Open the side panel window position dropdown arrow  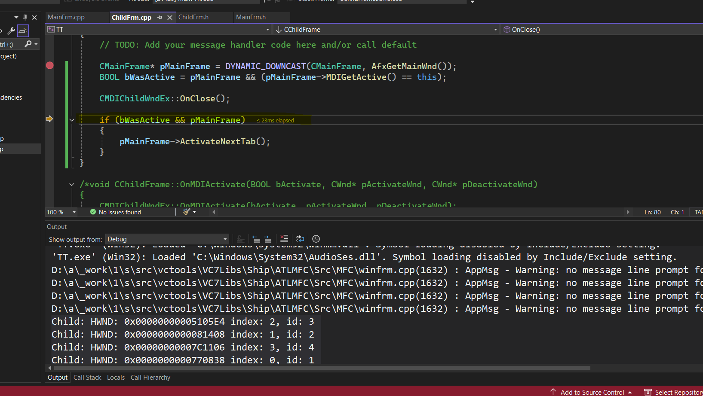click(x=16, y=18)
